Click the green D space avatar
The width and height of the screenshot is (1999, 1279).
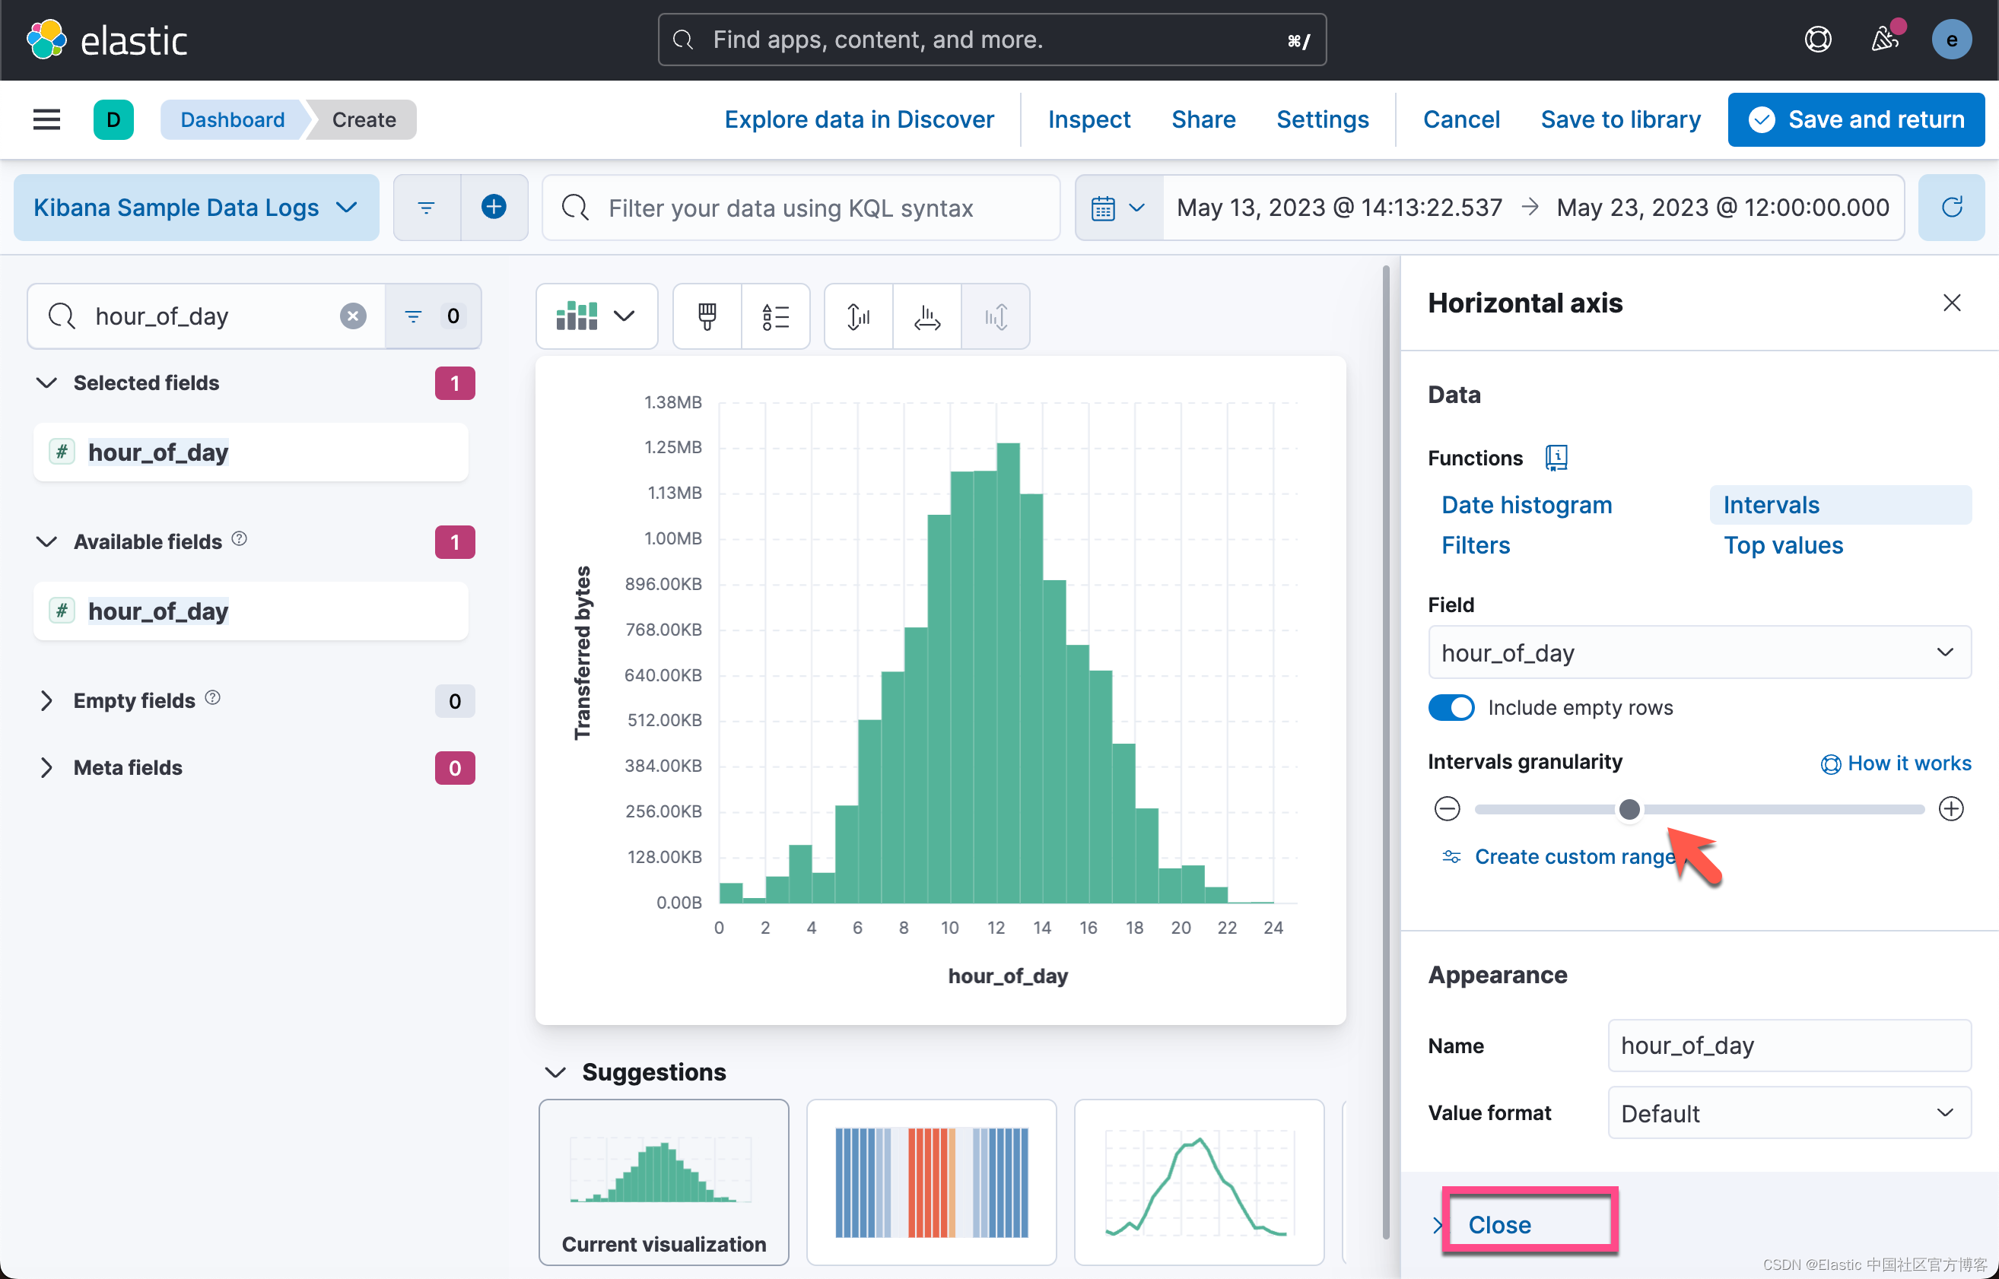point(114,119)
